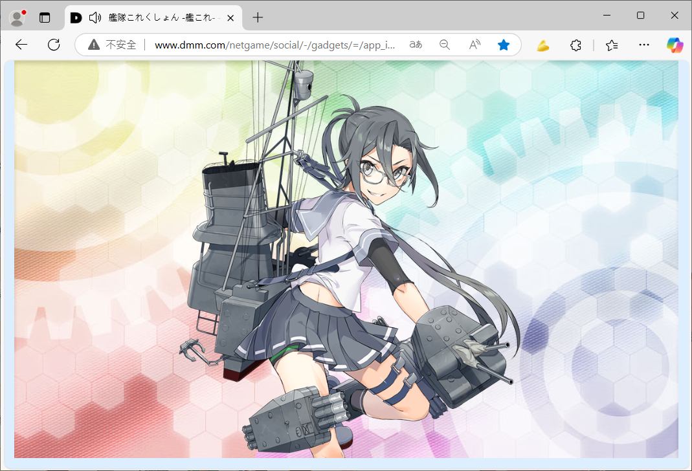
Task: Close the 艦隊これくしょん tab
Action: tap(230, 17)
